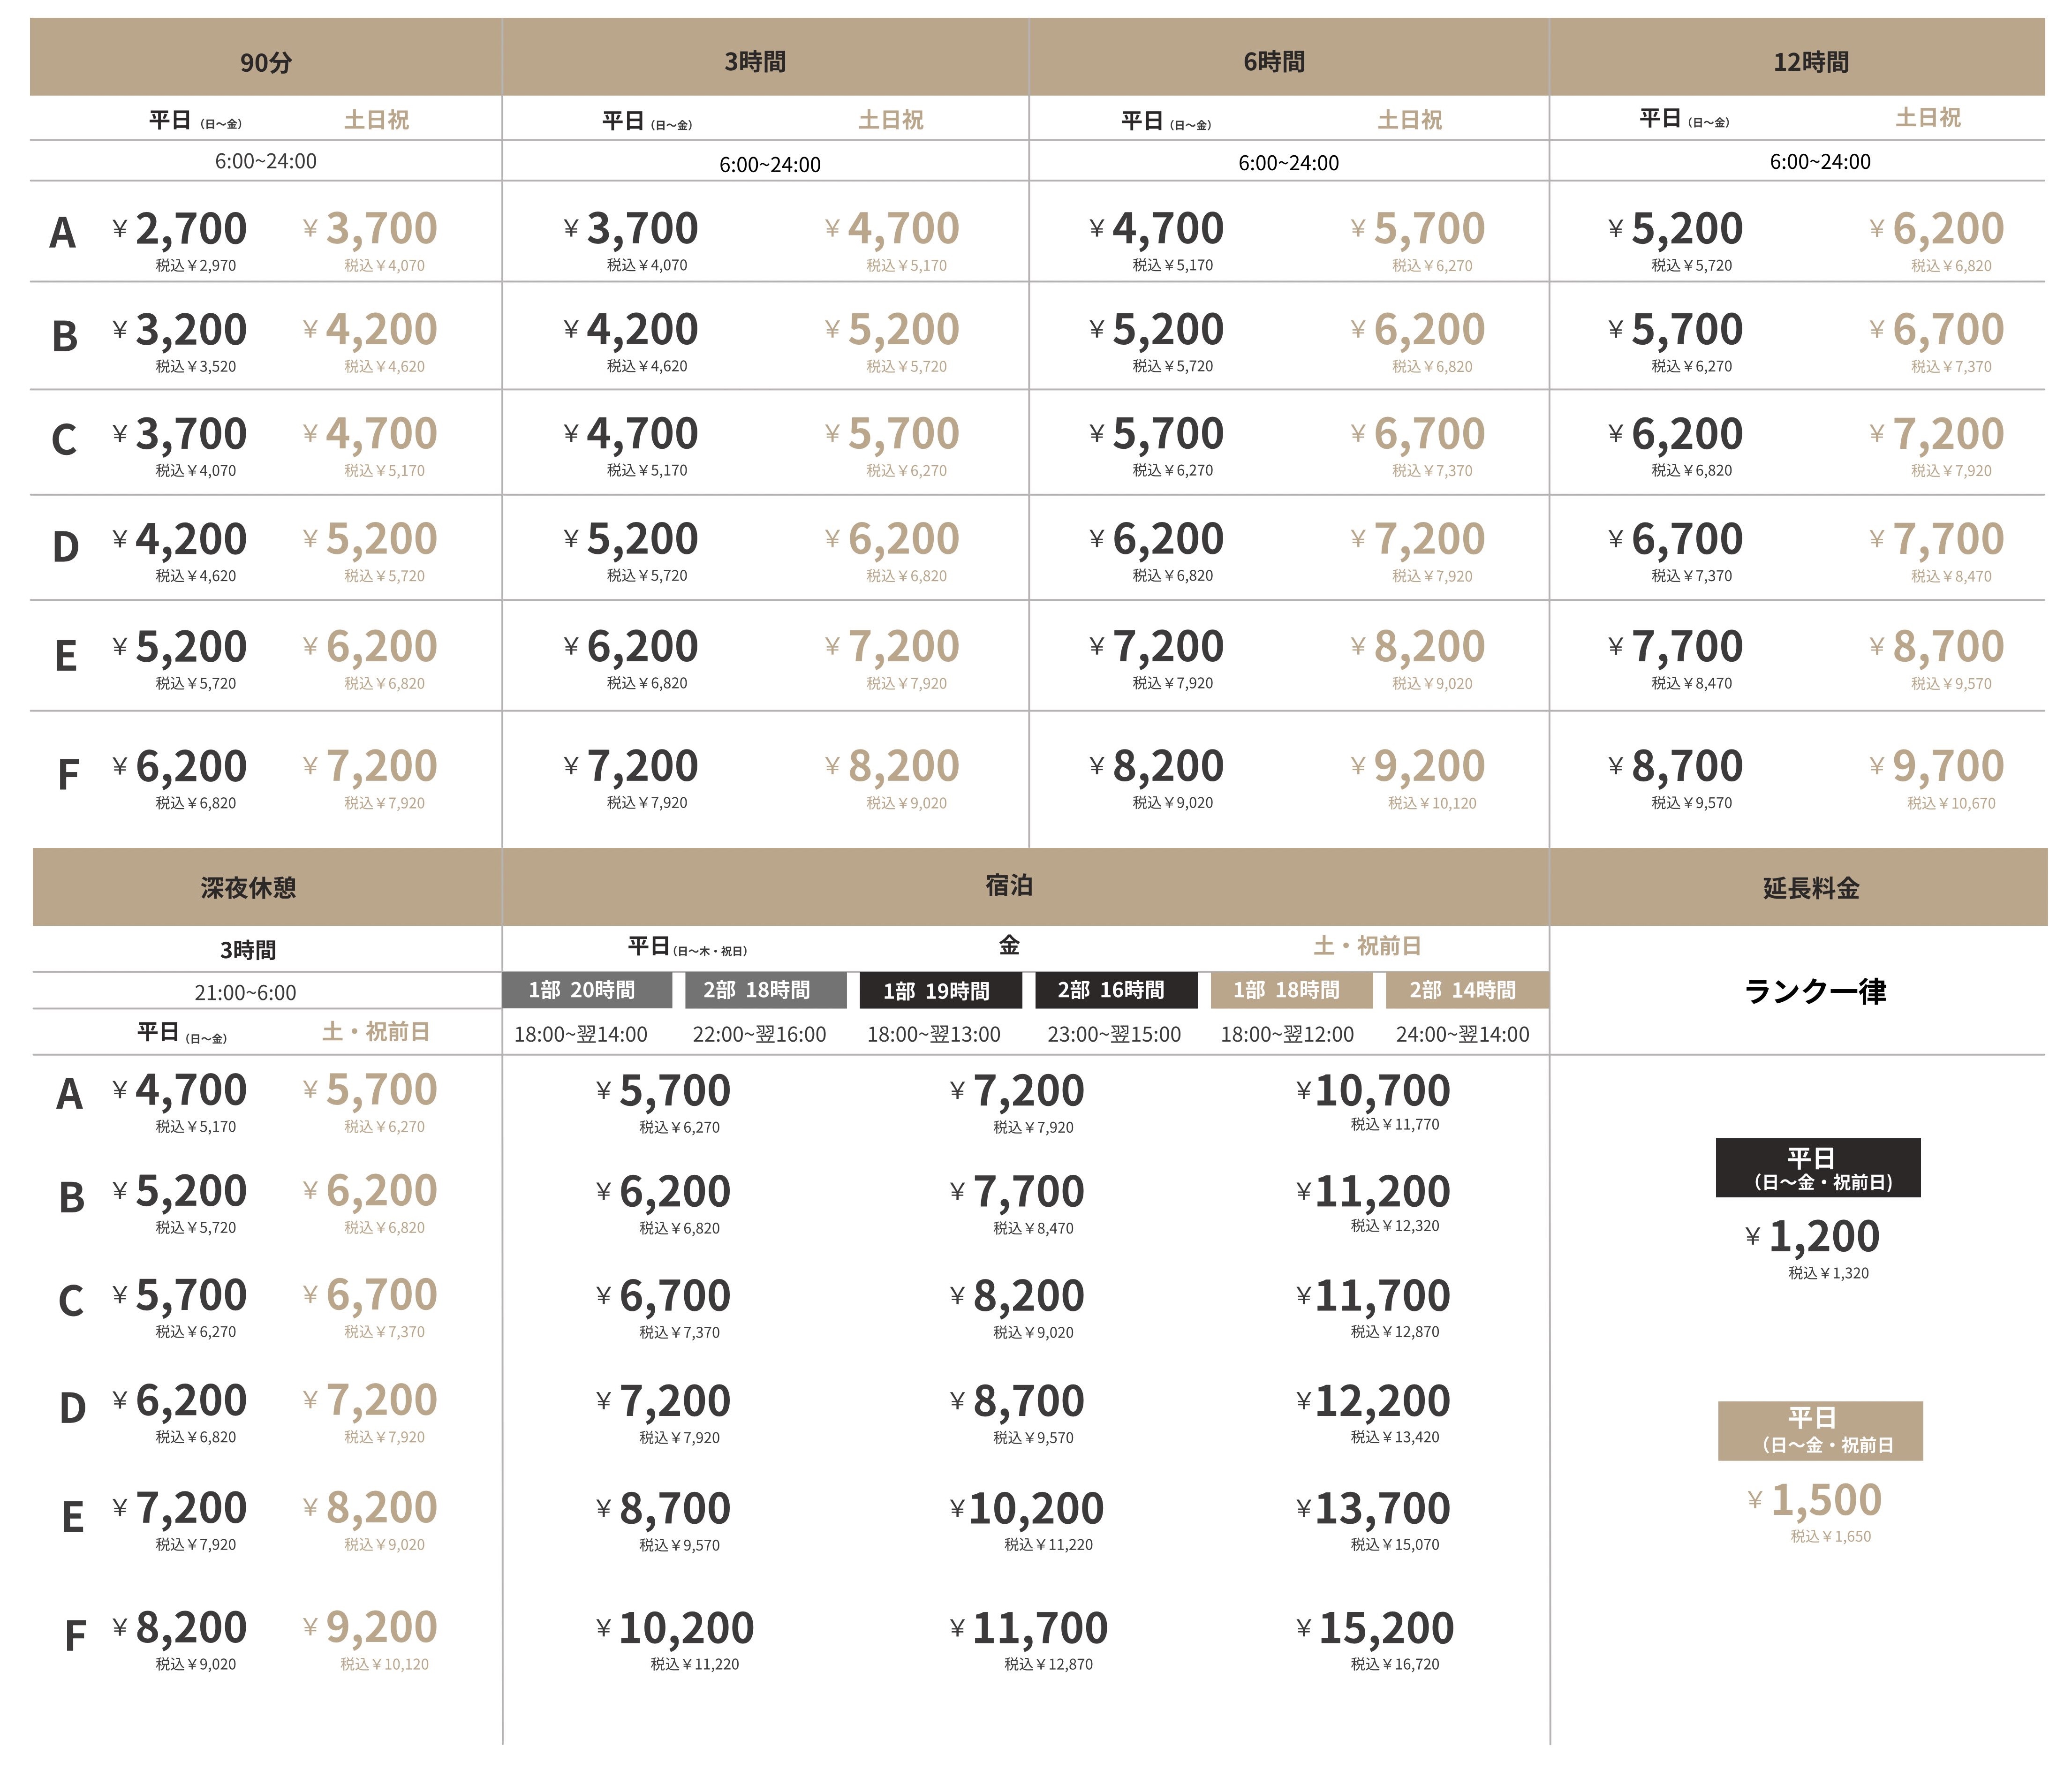Image resolution: width=2072 pixels, height=1778 pixels.
Task: Click the tan 平日 extension fee badge
Action: tap(1820, 1431)
